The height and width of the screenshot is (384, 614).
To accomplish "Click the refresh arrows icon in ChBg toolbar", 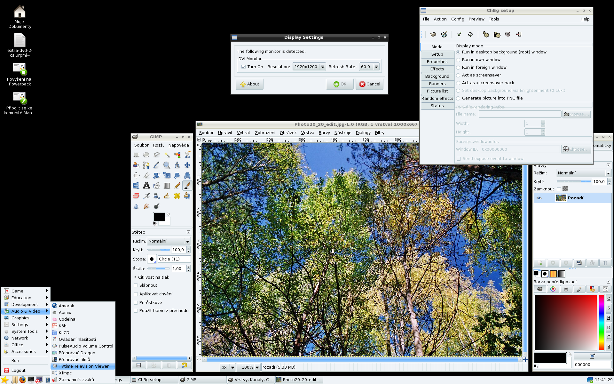I will (470, 34).
